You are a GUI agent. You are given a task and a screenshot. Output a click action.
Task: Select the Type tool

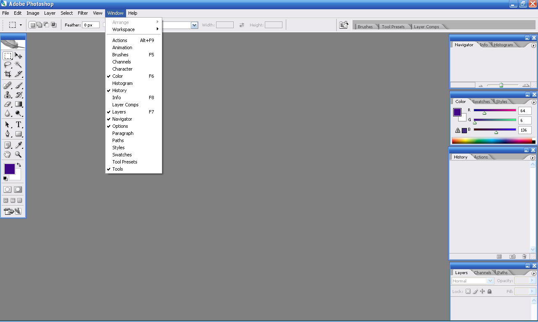click(x=18, y=124)
